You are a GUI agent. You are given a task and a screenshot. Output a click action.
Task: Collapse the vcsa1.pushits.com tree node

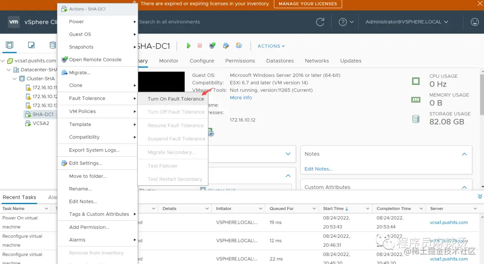point(3,61)
